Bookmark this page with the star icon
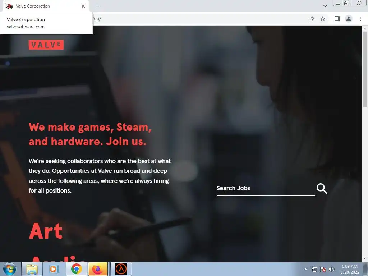This screenshot has height=276, width=368. coord(323,19)
